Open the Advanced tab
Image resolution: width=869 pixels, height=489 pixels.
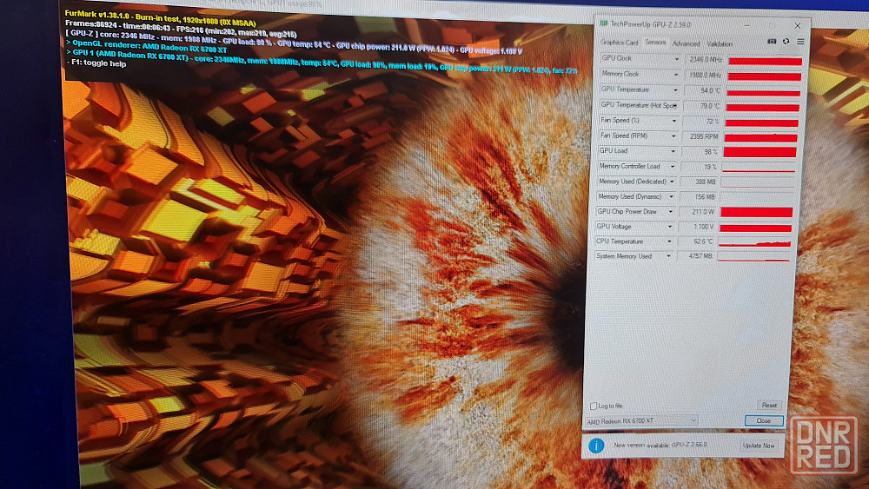pyautogui.click(x=686, y=43)
